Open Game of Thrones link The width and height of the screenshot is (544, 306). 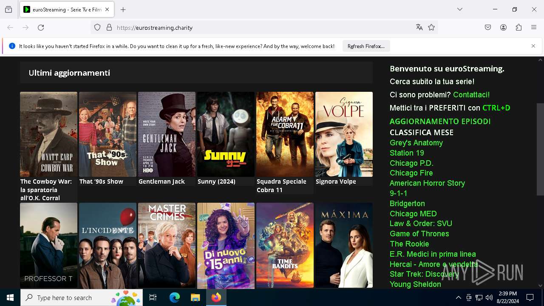tap(419, 234)
